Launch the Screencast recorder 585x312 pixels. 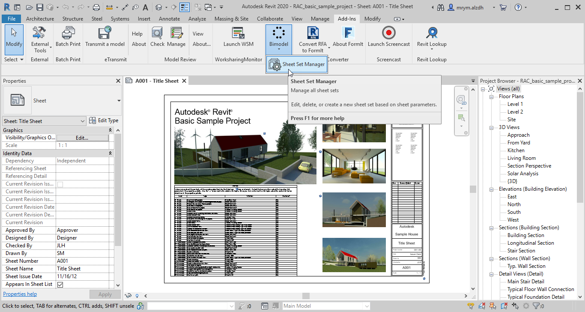coord(388,37)
